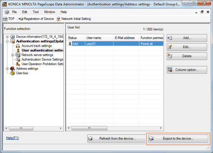The image size is (213, 153).
Task: Select Device information(172_16_4_184)
Action: [40, 37]
